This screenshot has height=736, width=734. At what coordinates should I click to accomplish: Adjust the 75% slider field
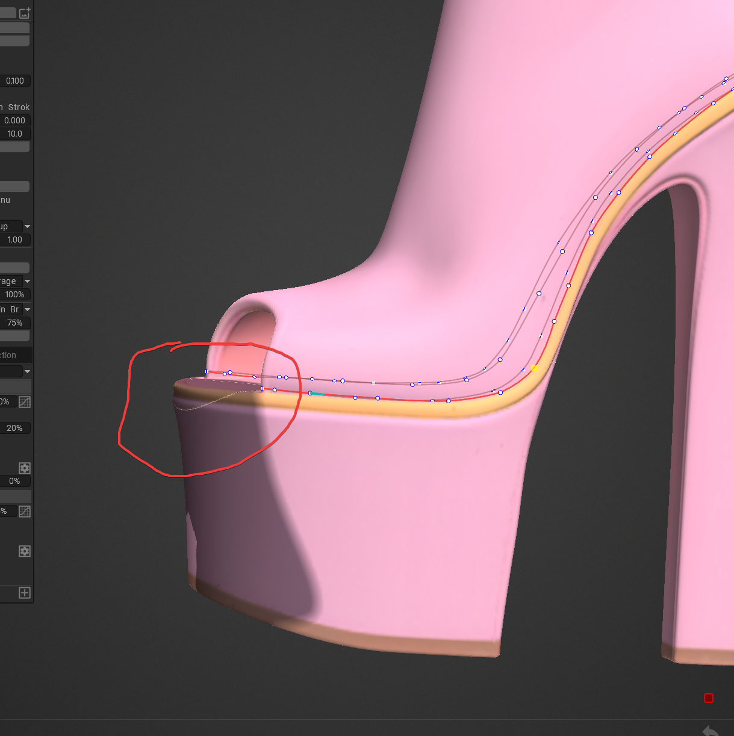pos(14,323)
